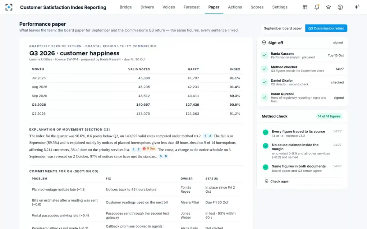367x229 pixels.
Task: Click the 14 Sep event tag
Action: (x=149, y=149)
